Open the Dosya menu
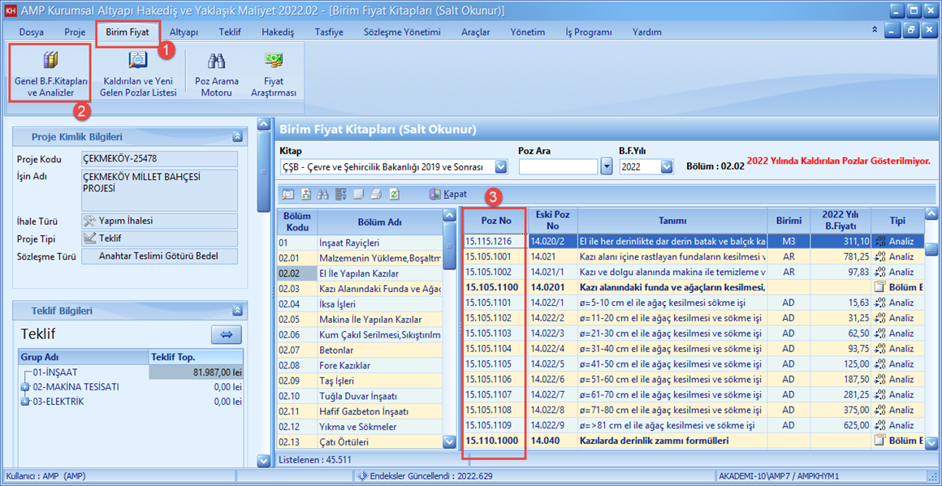 point(31,32)
